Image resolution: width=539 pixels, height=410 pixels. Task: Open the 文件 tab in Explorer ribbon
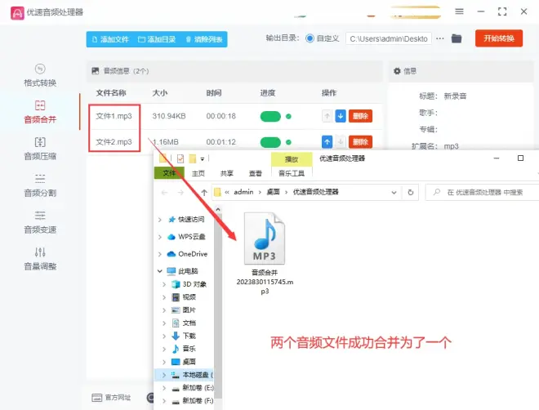[x=169, y=173]
